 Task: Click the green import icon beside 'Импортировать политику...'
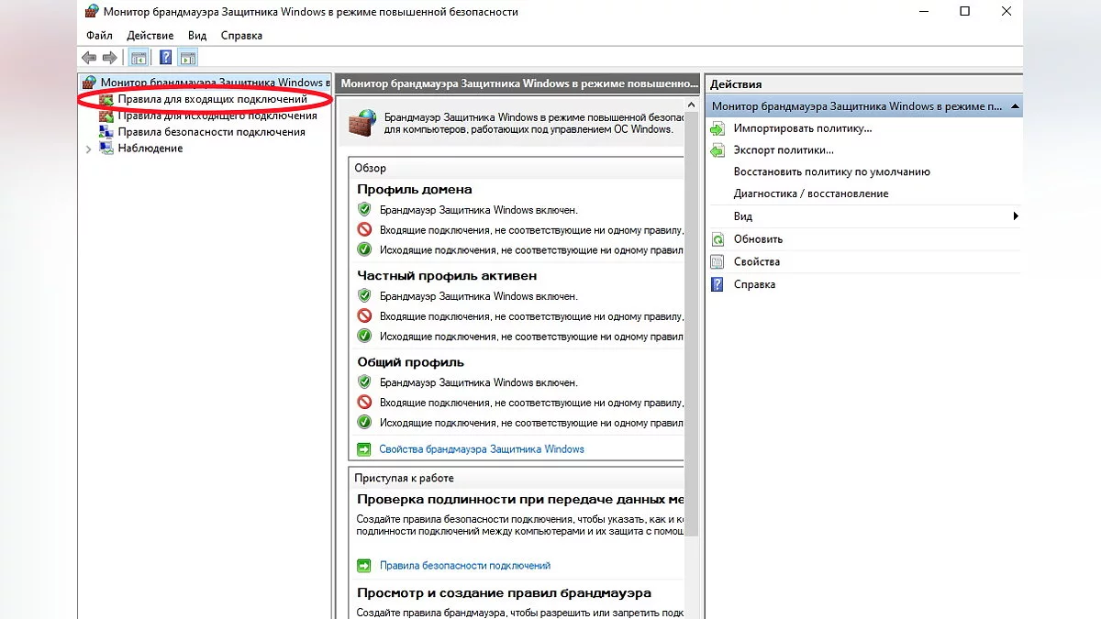[717, 128]
